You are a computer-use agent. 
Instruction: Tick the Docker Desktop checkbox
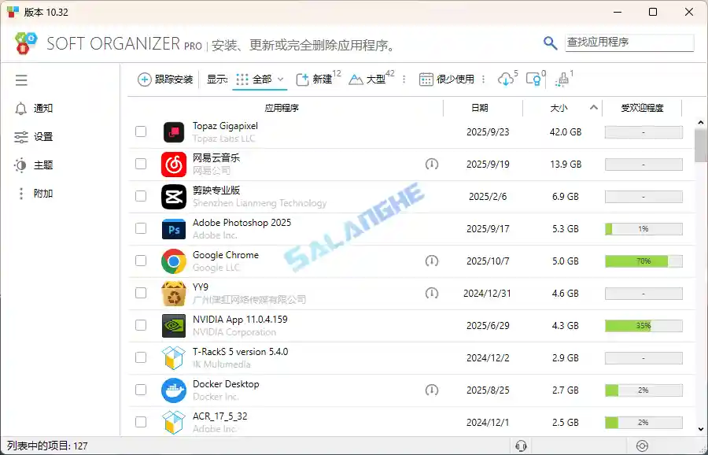pyautogui.click(x=141, y=390)
